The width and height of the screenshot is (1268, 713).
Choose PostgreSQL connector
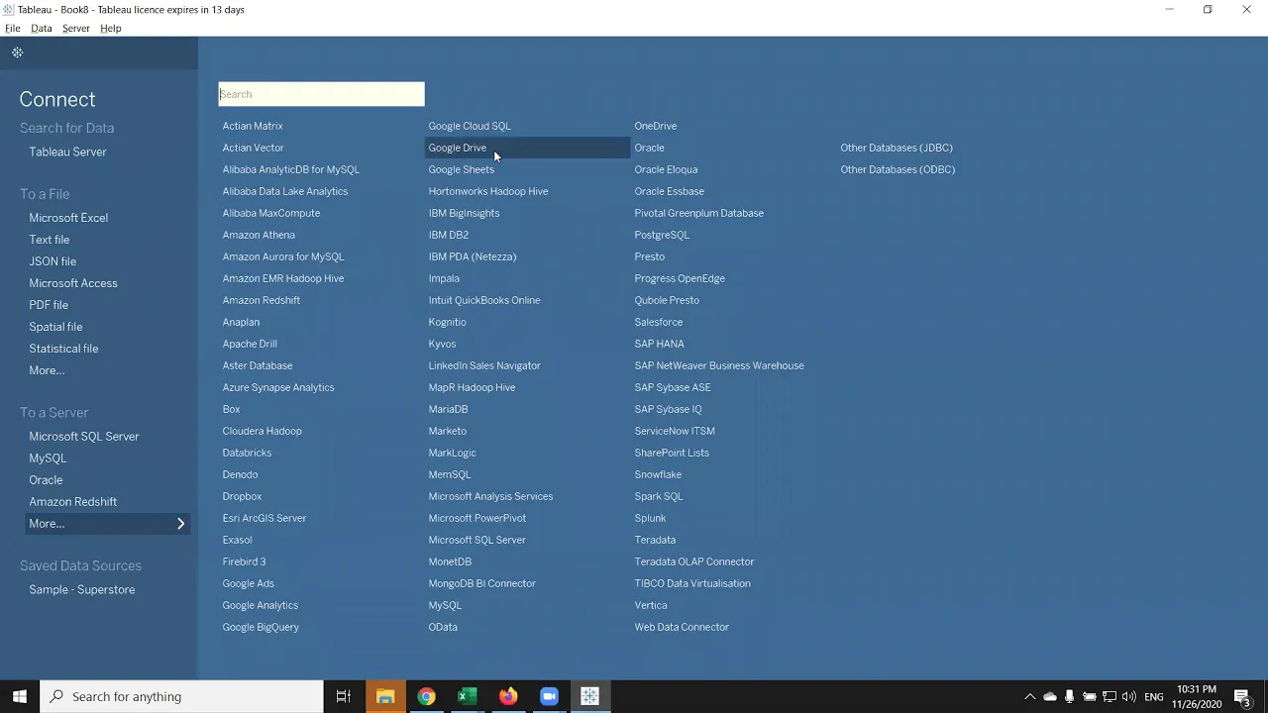click(x=662, y=235)
